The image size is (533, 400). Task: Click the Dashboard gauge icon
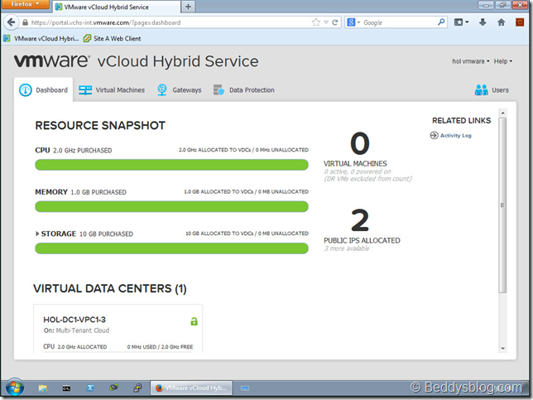26,90
